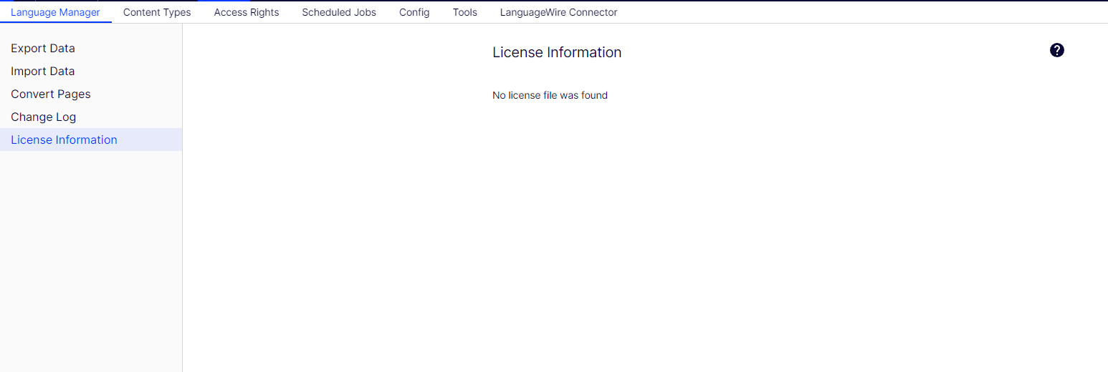Image resolution: width=1108 pixels, height=372 pixels.
Task: Click the active Language Manager tab
Action: 55,12
